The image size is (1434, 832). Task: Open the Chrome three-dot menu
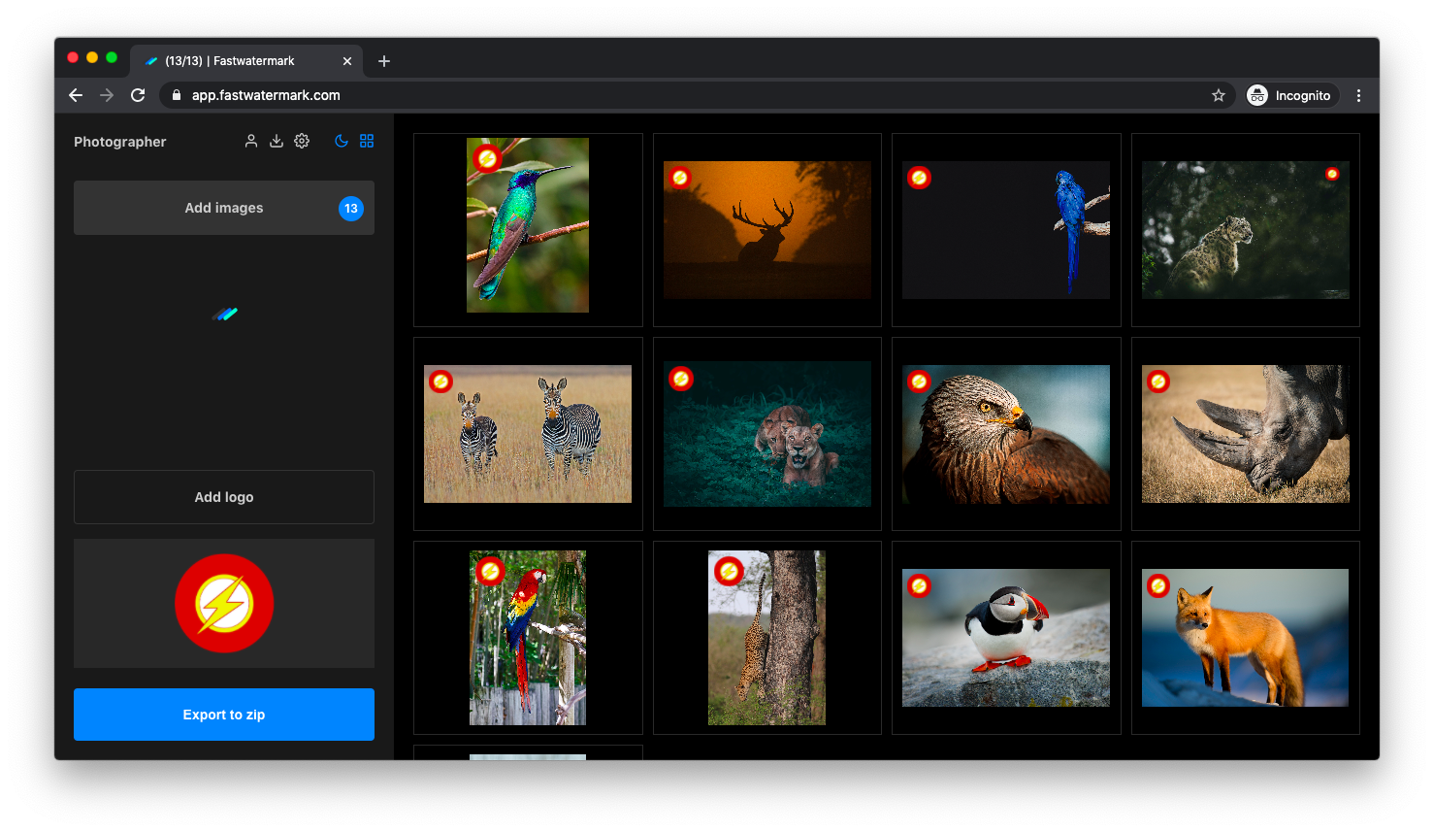[1358, 95]
